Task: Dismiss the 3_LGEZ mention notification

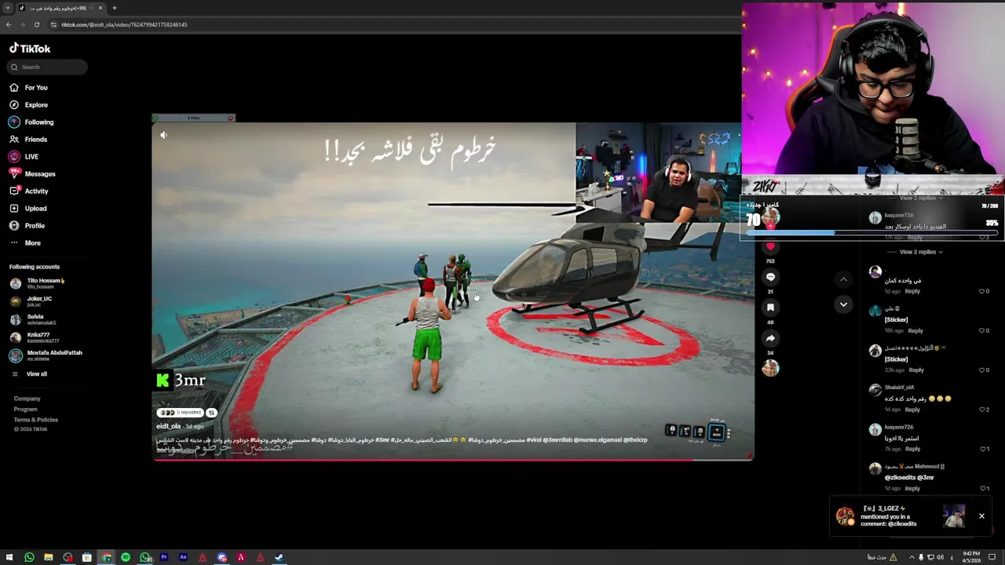Action: tap(981, 516)
